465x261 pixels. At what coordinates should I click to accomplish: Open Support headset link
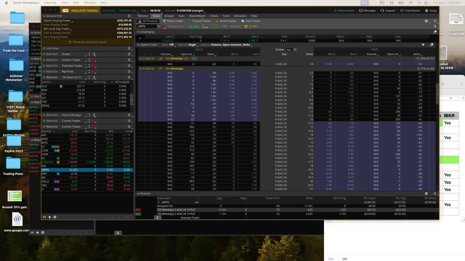pyautogui.click(x=388, y=11)
